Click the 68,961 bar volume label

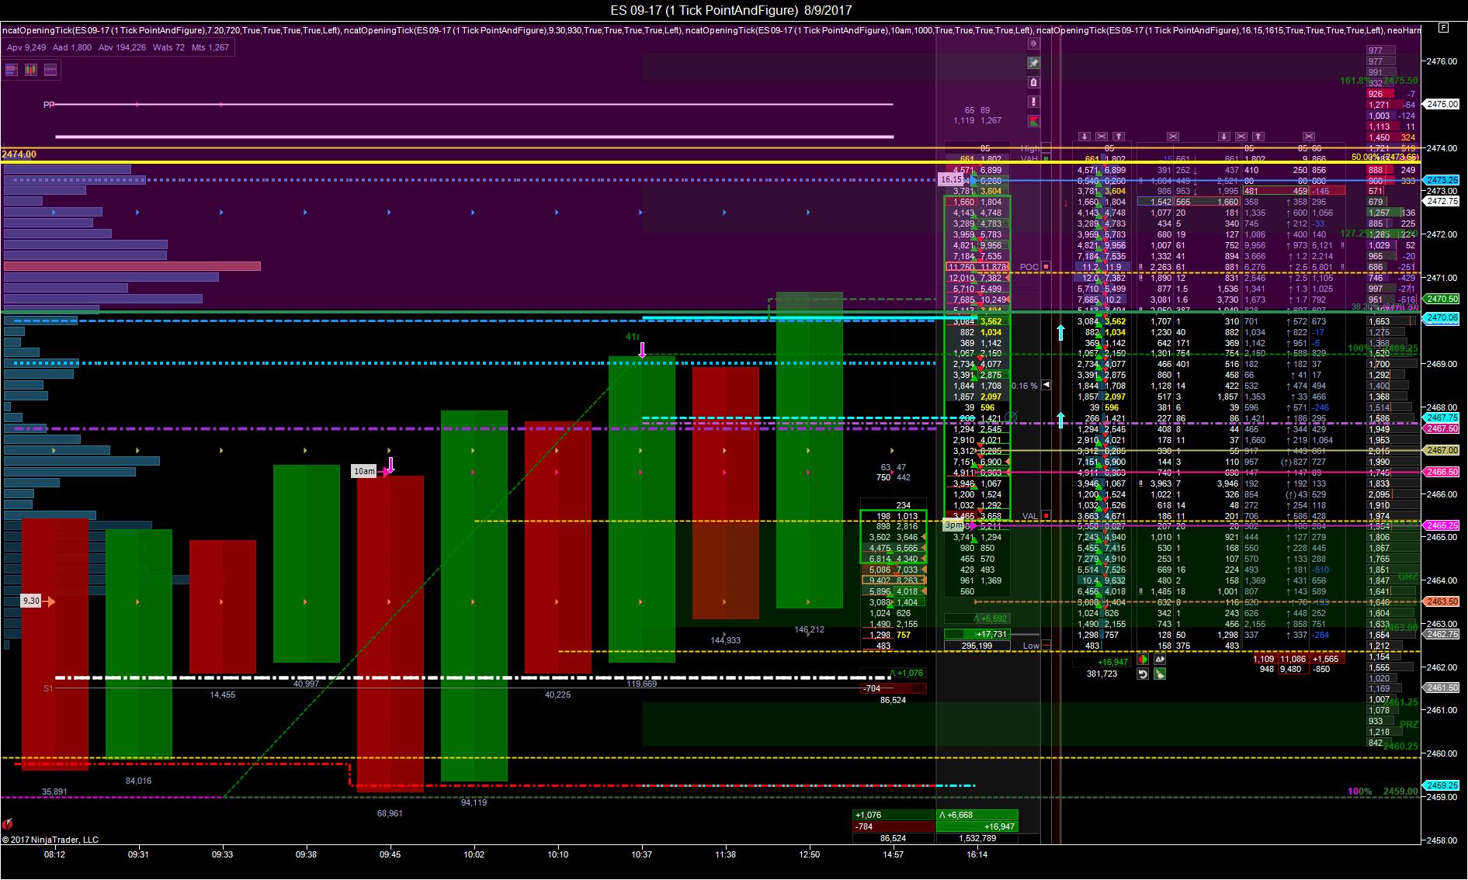(390, 813)
